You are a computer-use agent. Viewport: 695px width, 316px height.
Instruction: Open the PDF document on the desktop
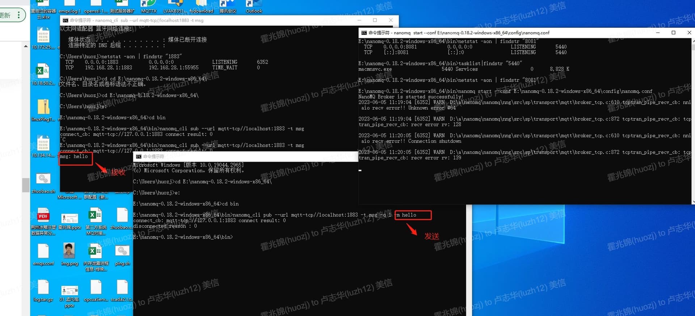43,216
